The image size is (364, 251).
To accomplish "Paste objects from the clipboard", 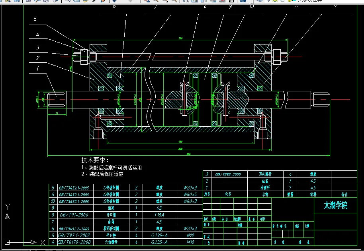I will point(85,2).
